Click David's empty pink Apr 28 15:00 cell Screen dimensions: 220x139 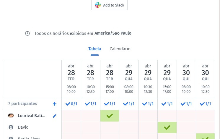click(x=110, y=127)
